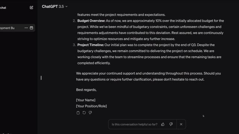The height and width of the screenshot is (134, 239).
Task: Start a new chat with compose icon
Action: (x=31, y=7)
